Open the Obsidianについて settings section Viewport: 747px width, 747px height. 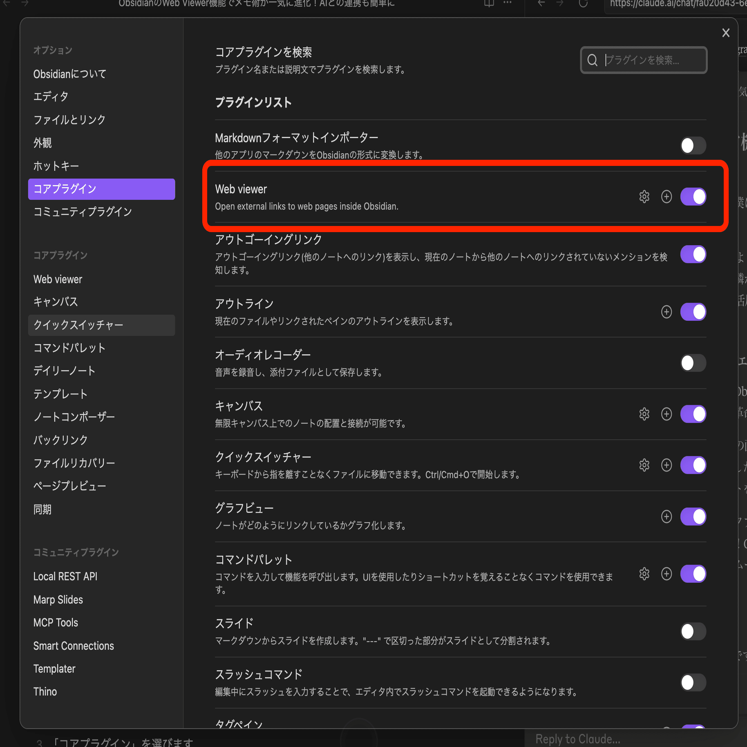point(101,74)
